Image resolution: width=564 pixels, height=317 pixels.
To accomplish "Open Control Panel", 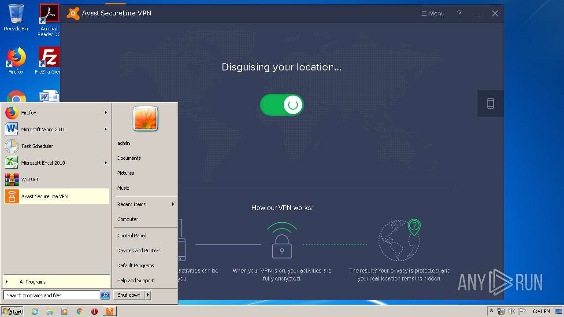I will (x=131, y=236).
